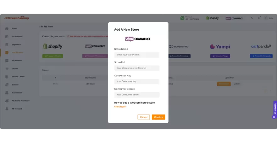The width and height of the screenshot is (277, 143).
Task: Click the Shopify logo in top header
Action: coord(212,18)
